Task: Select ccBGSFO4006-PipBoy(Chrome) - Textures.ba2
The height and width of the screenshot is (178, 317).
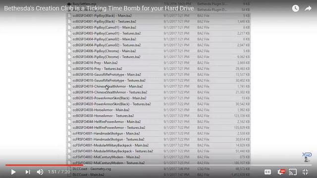Action: (x=106, y=57)
